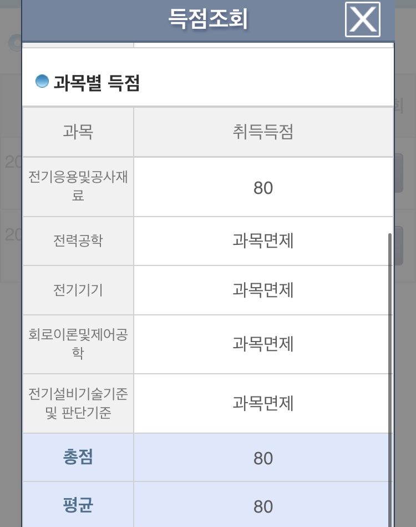416x527 pixels.
Task: Click the 평균 row label
Action: 78,505
